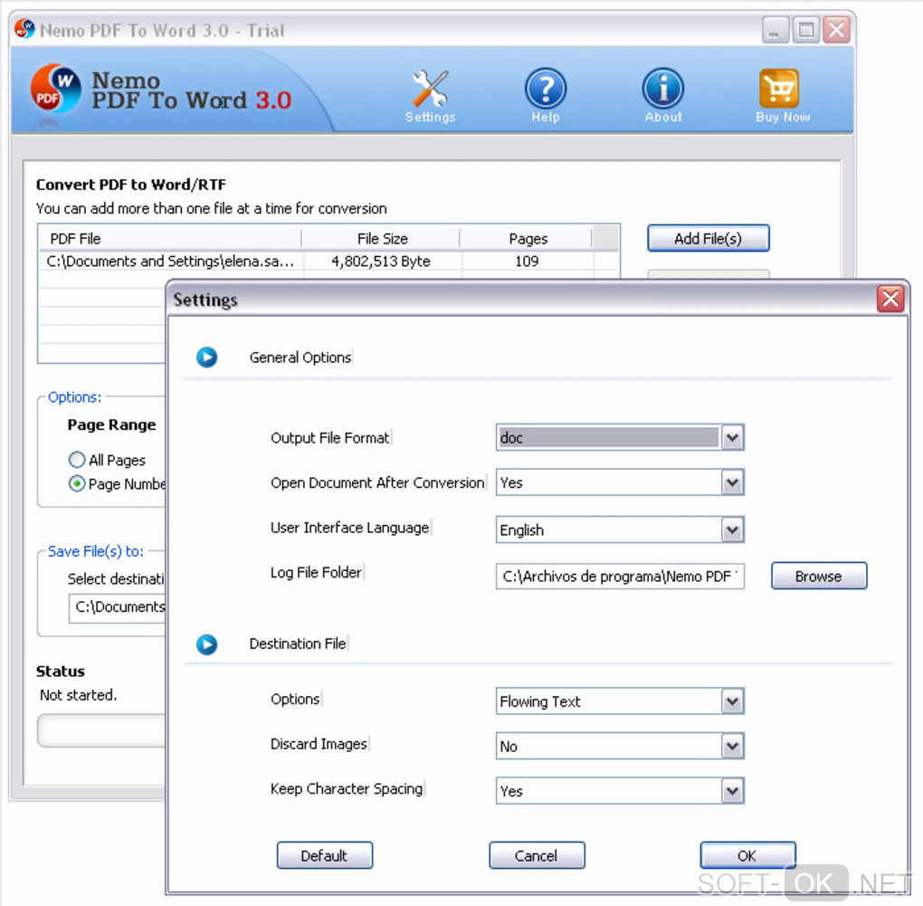Screen dimensions: 923x906
Task: Open Settings via the wrench toolbar icon
Action: coord(431,90)
